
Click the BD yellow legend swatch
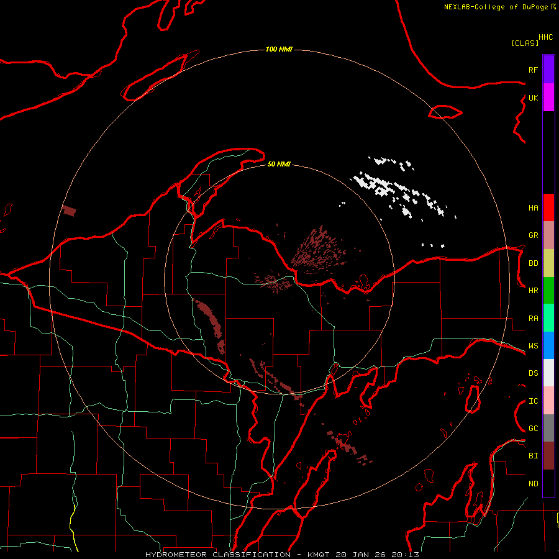548,263
